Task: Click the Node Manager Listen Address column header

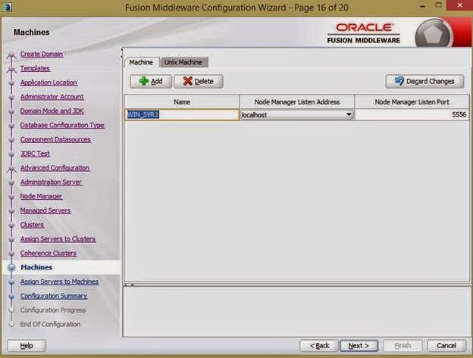Action: click(x=297, y=102)
